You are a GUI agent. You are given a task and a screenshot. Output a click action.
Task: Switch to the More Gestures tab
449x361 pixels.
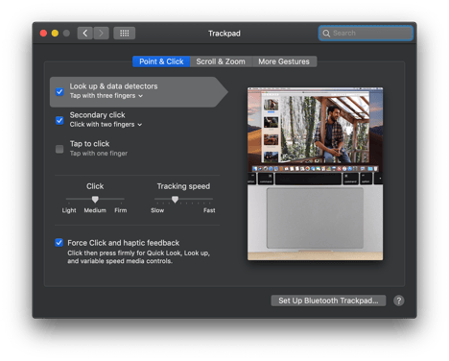click(284, 61)
